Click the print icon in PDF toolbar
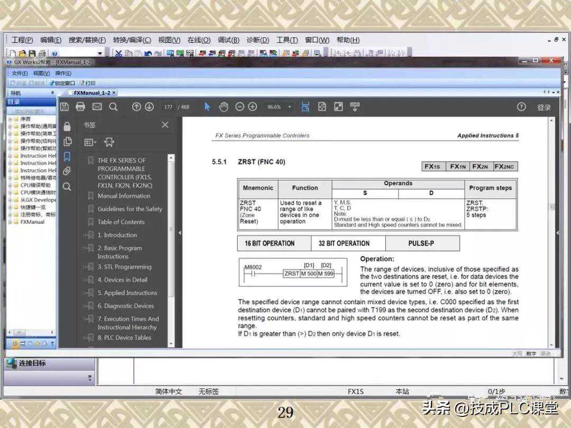571x428 pixels. (80, 107)
